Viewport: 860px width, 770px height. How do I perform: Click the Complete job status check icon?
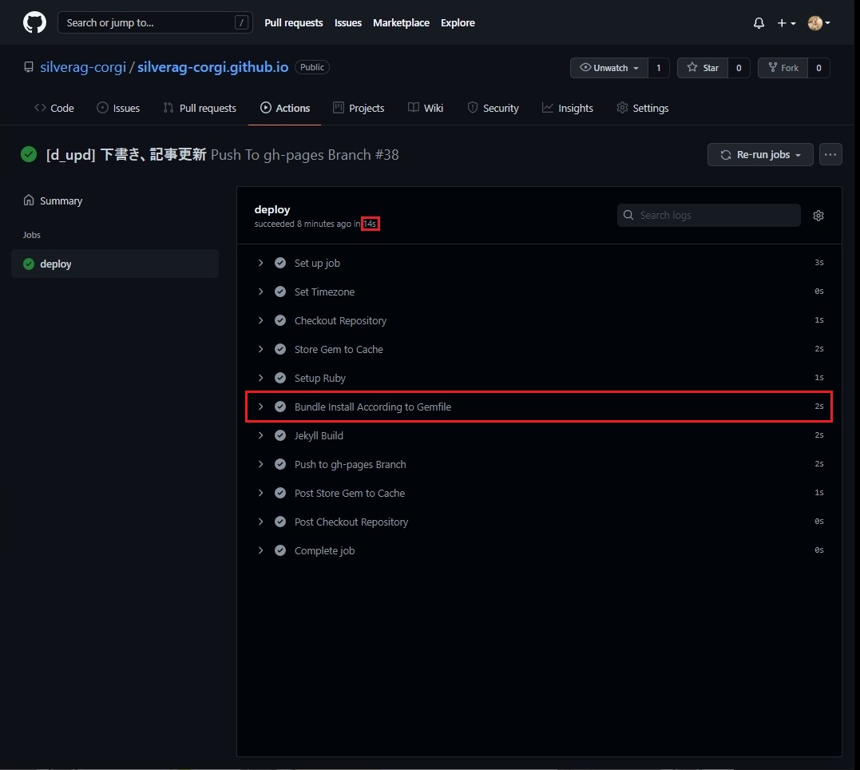280,550
